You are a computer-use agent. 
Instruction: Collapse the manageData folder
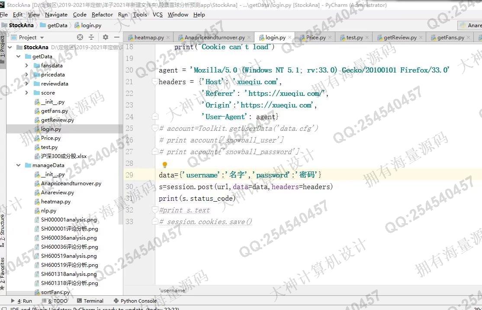click(19, 165)
